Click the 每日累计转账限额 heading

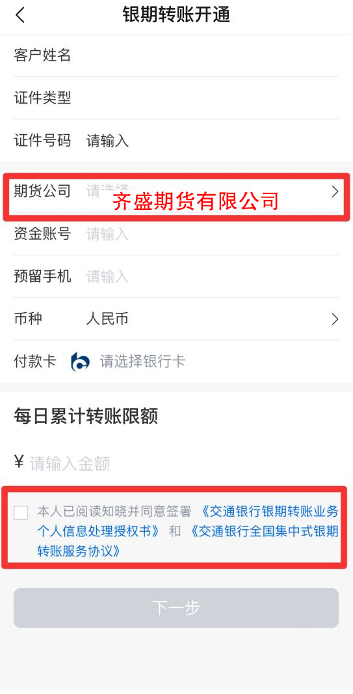(x=86, y=417)
